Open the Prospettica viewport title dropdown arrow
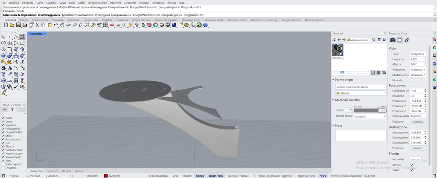The height and width of the screenshot is (178, 437). click(45, 34)
